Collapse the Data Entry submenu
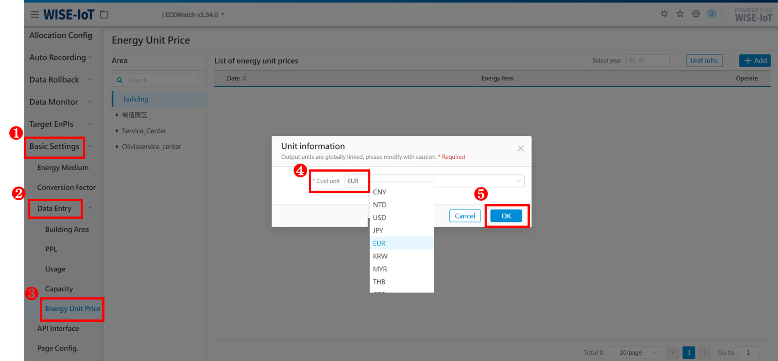This screenshot has height=361, width=778. 90,208
